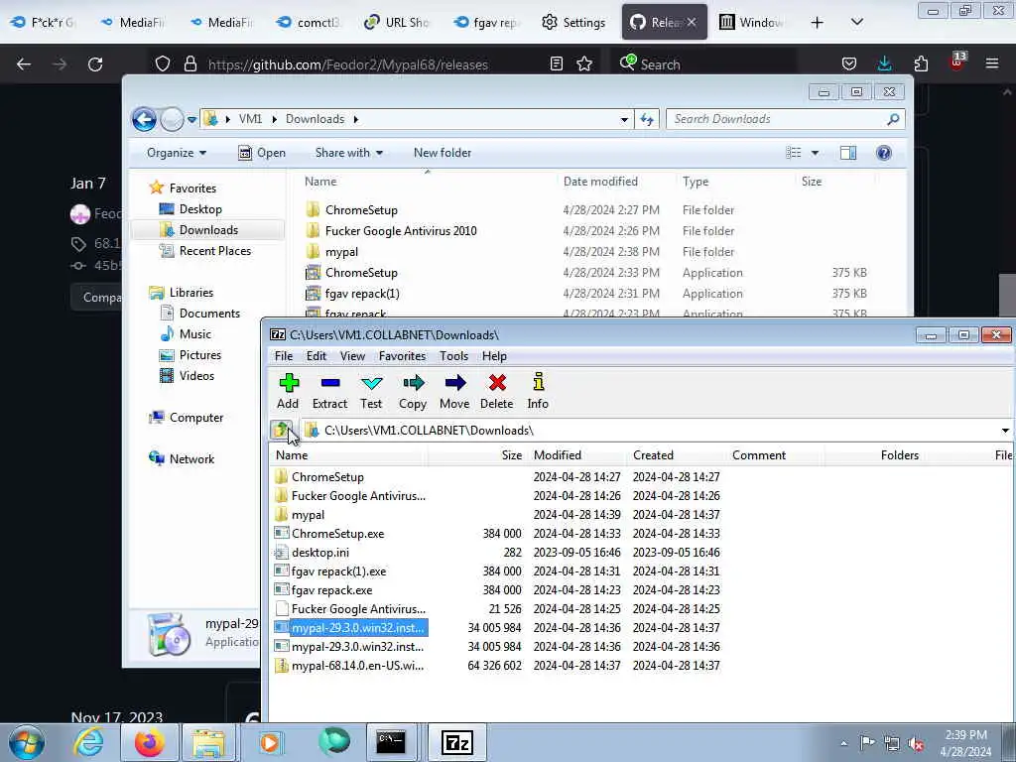1016x762 pixels.
Task: Expand the 7-Zip address path dropdown
Action: point(1005,431)
